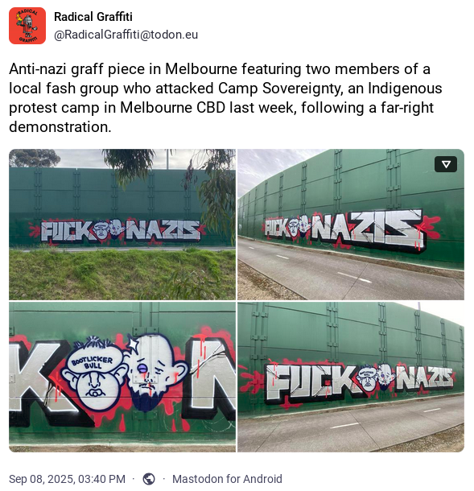Open the Radical Graffiti avatar image
This screenshot has height=491, width=474.
click(x=27, y=26)
